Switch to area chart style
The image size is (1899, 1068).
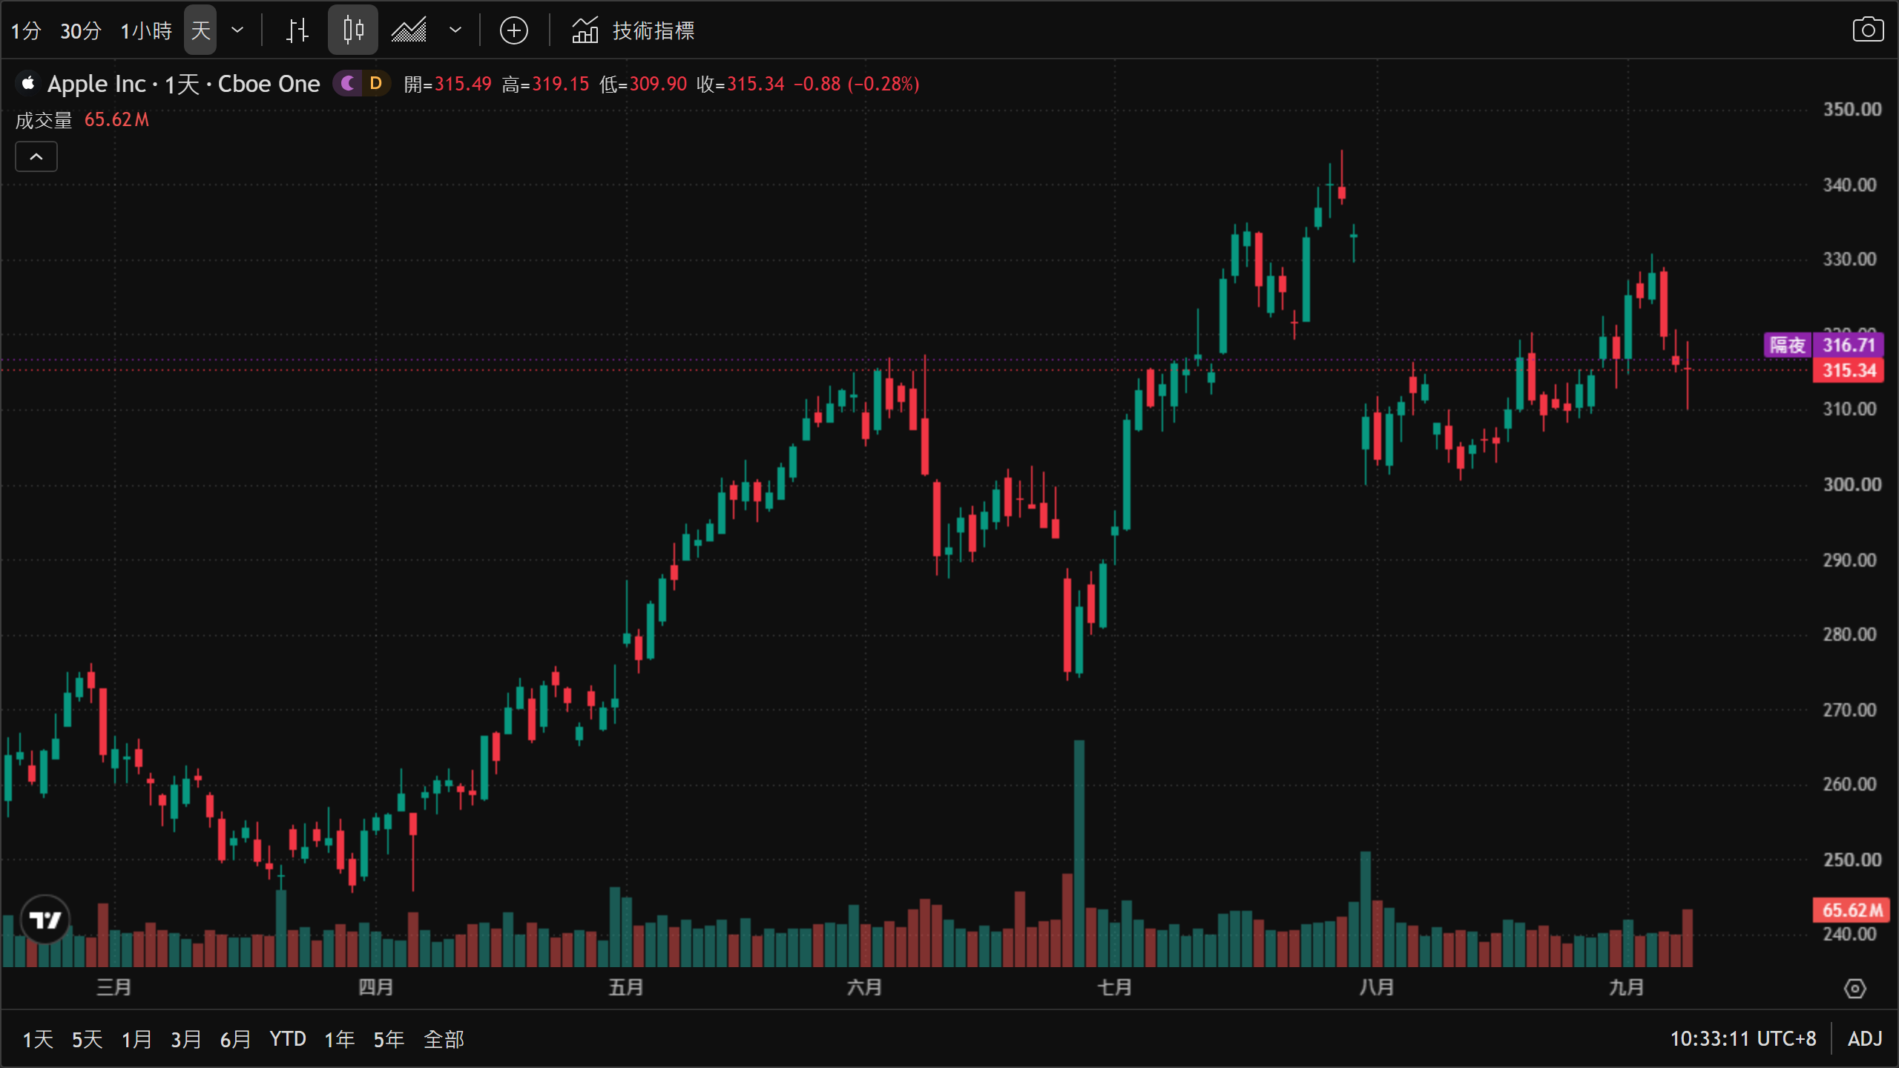[x=409, y=30]
